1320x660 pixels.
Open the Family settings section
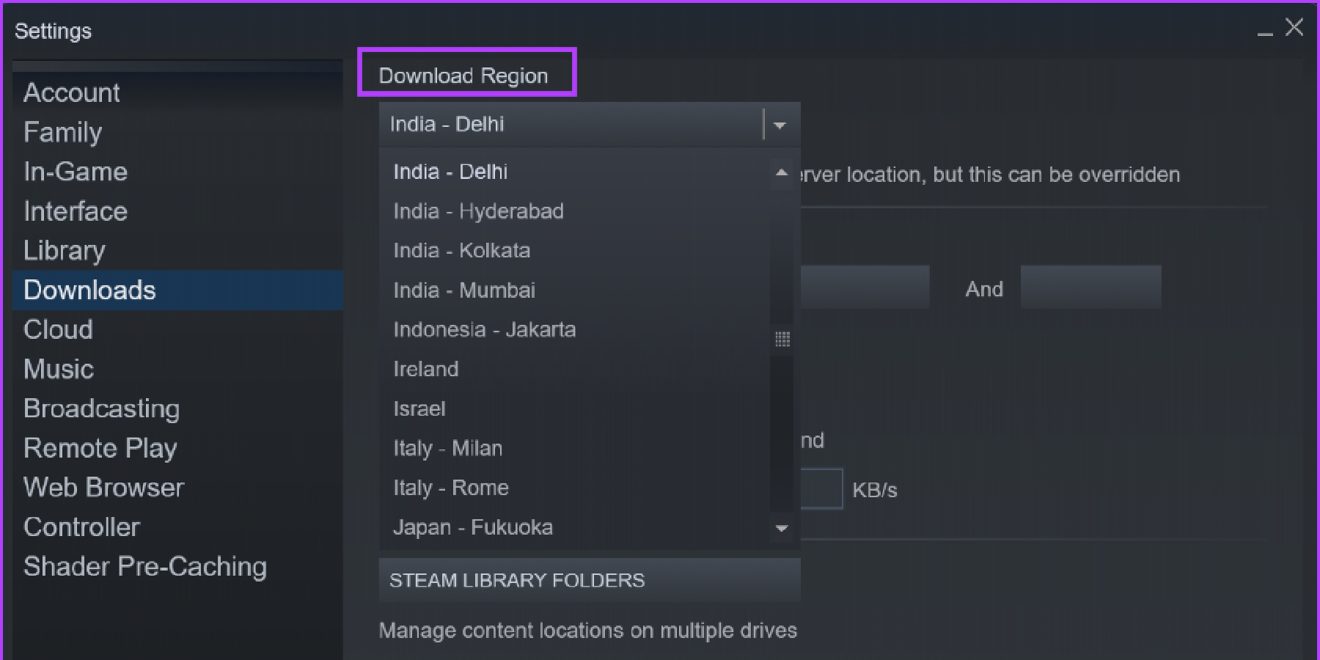coord(177,132)
